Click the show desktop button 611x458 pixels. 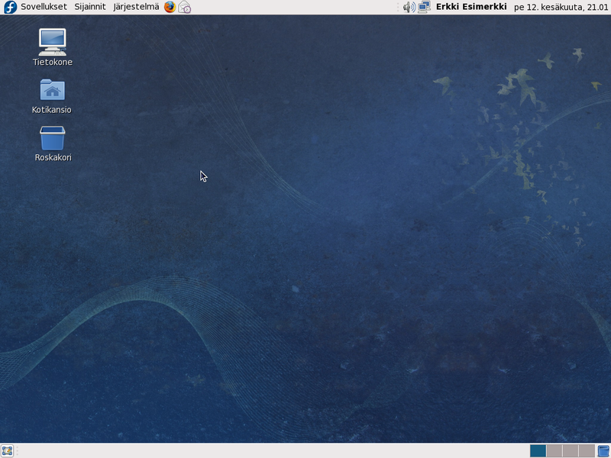(x=8, y=450)
